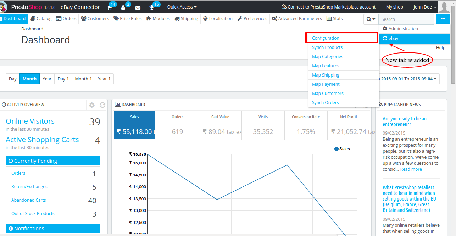Open the Modules menu
This screenshot has width=456, height=236.
tap(158, 18)
